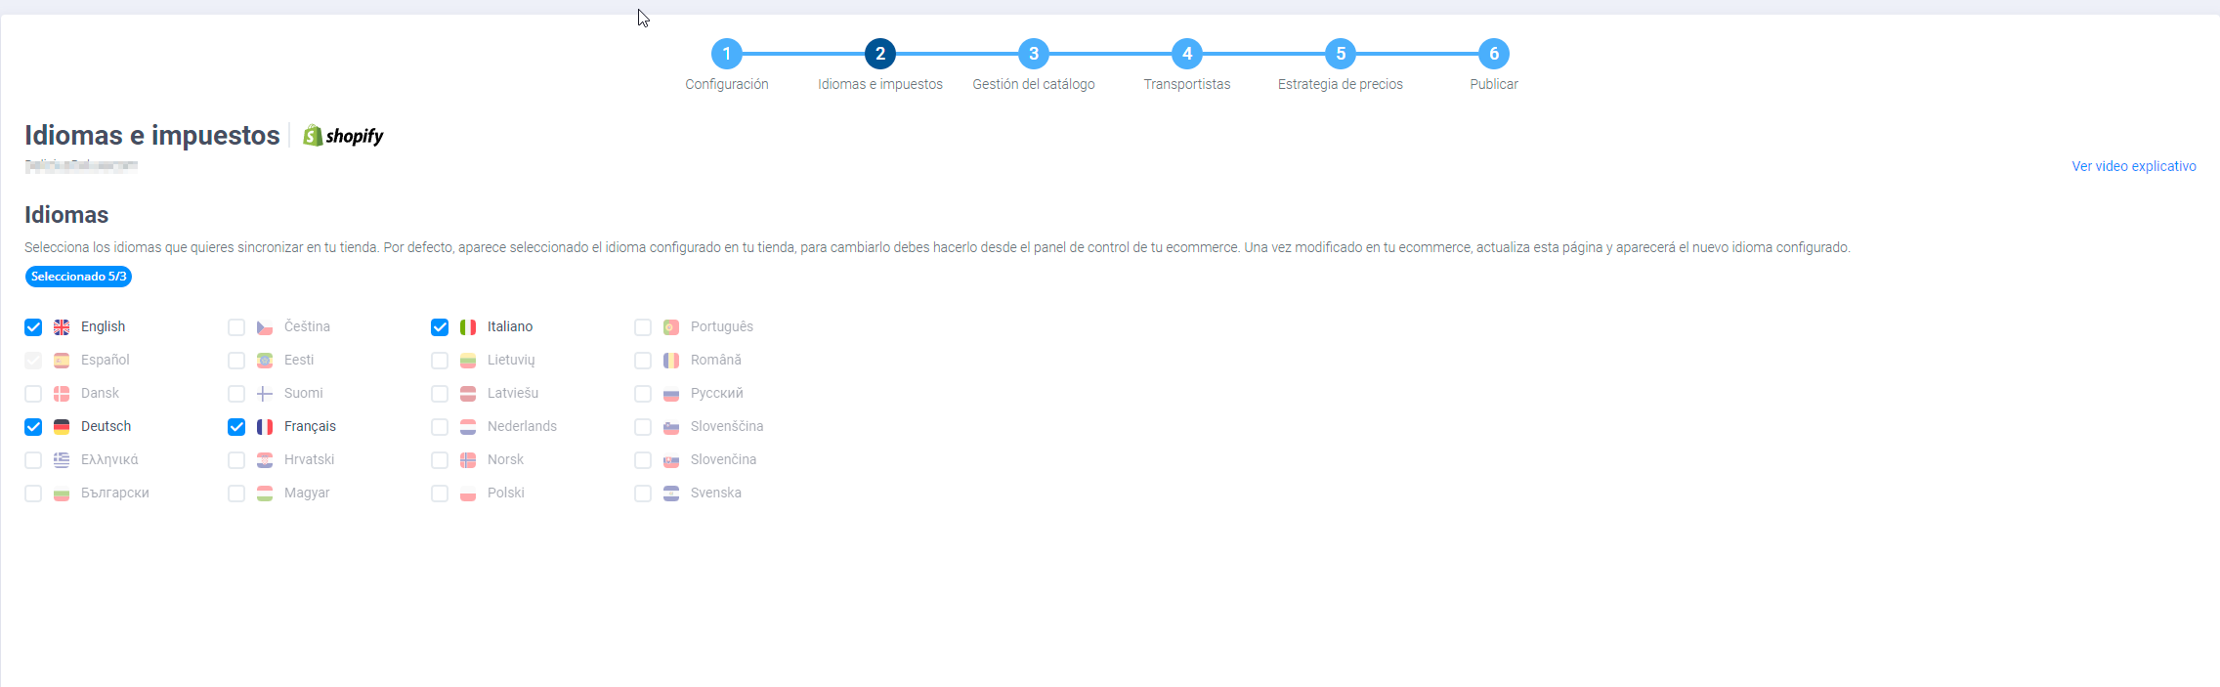Disable the Deutsch language checkbox
The image size is (2220, 687).
pos(33,427)
